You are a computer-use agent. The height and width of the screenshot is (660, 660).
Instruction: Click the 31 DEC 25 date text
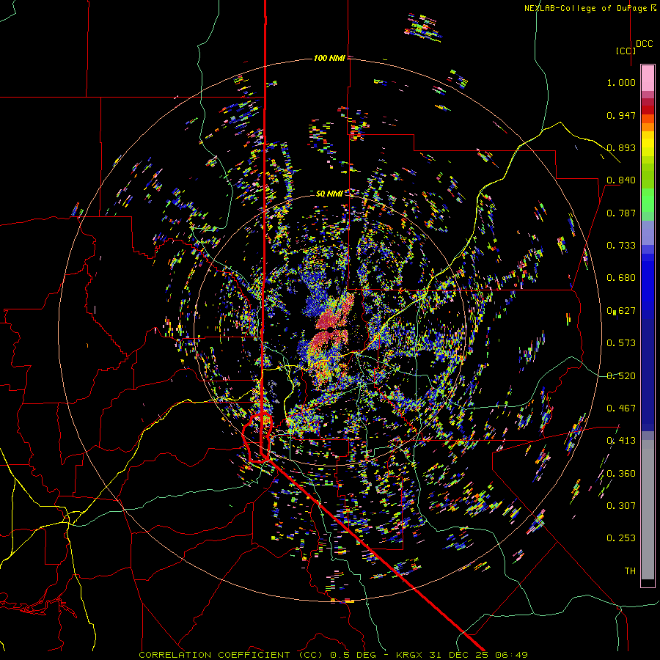[x=458, y=655]
